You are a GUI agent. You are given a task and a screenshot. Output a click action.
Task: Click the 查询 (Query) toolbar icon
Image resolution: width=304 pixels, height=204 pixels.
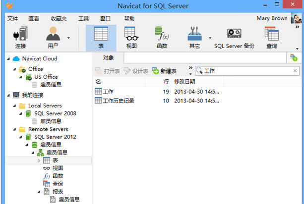[x=272, y=38]
